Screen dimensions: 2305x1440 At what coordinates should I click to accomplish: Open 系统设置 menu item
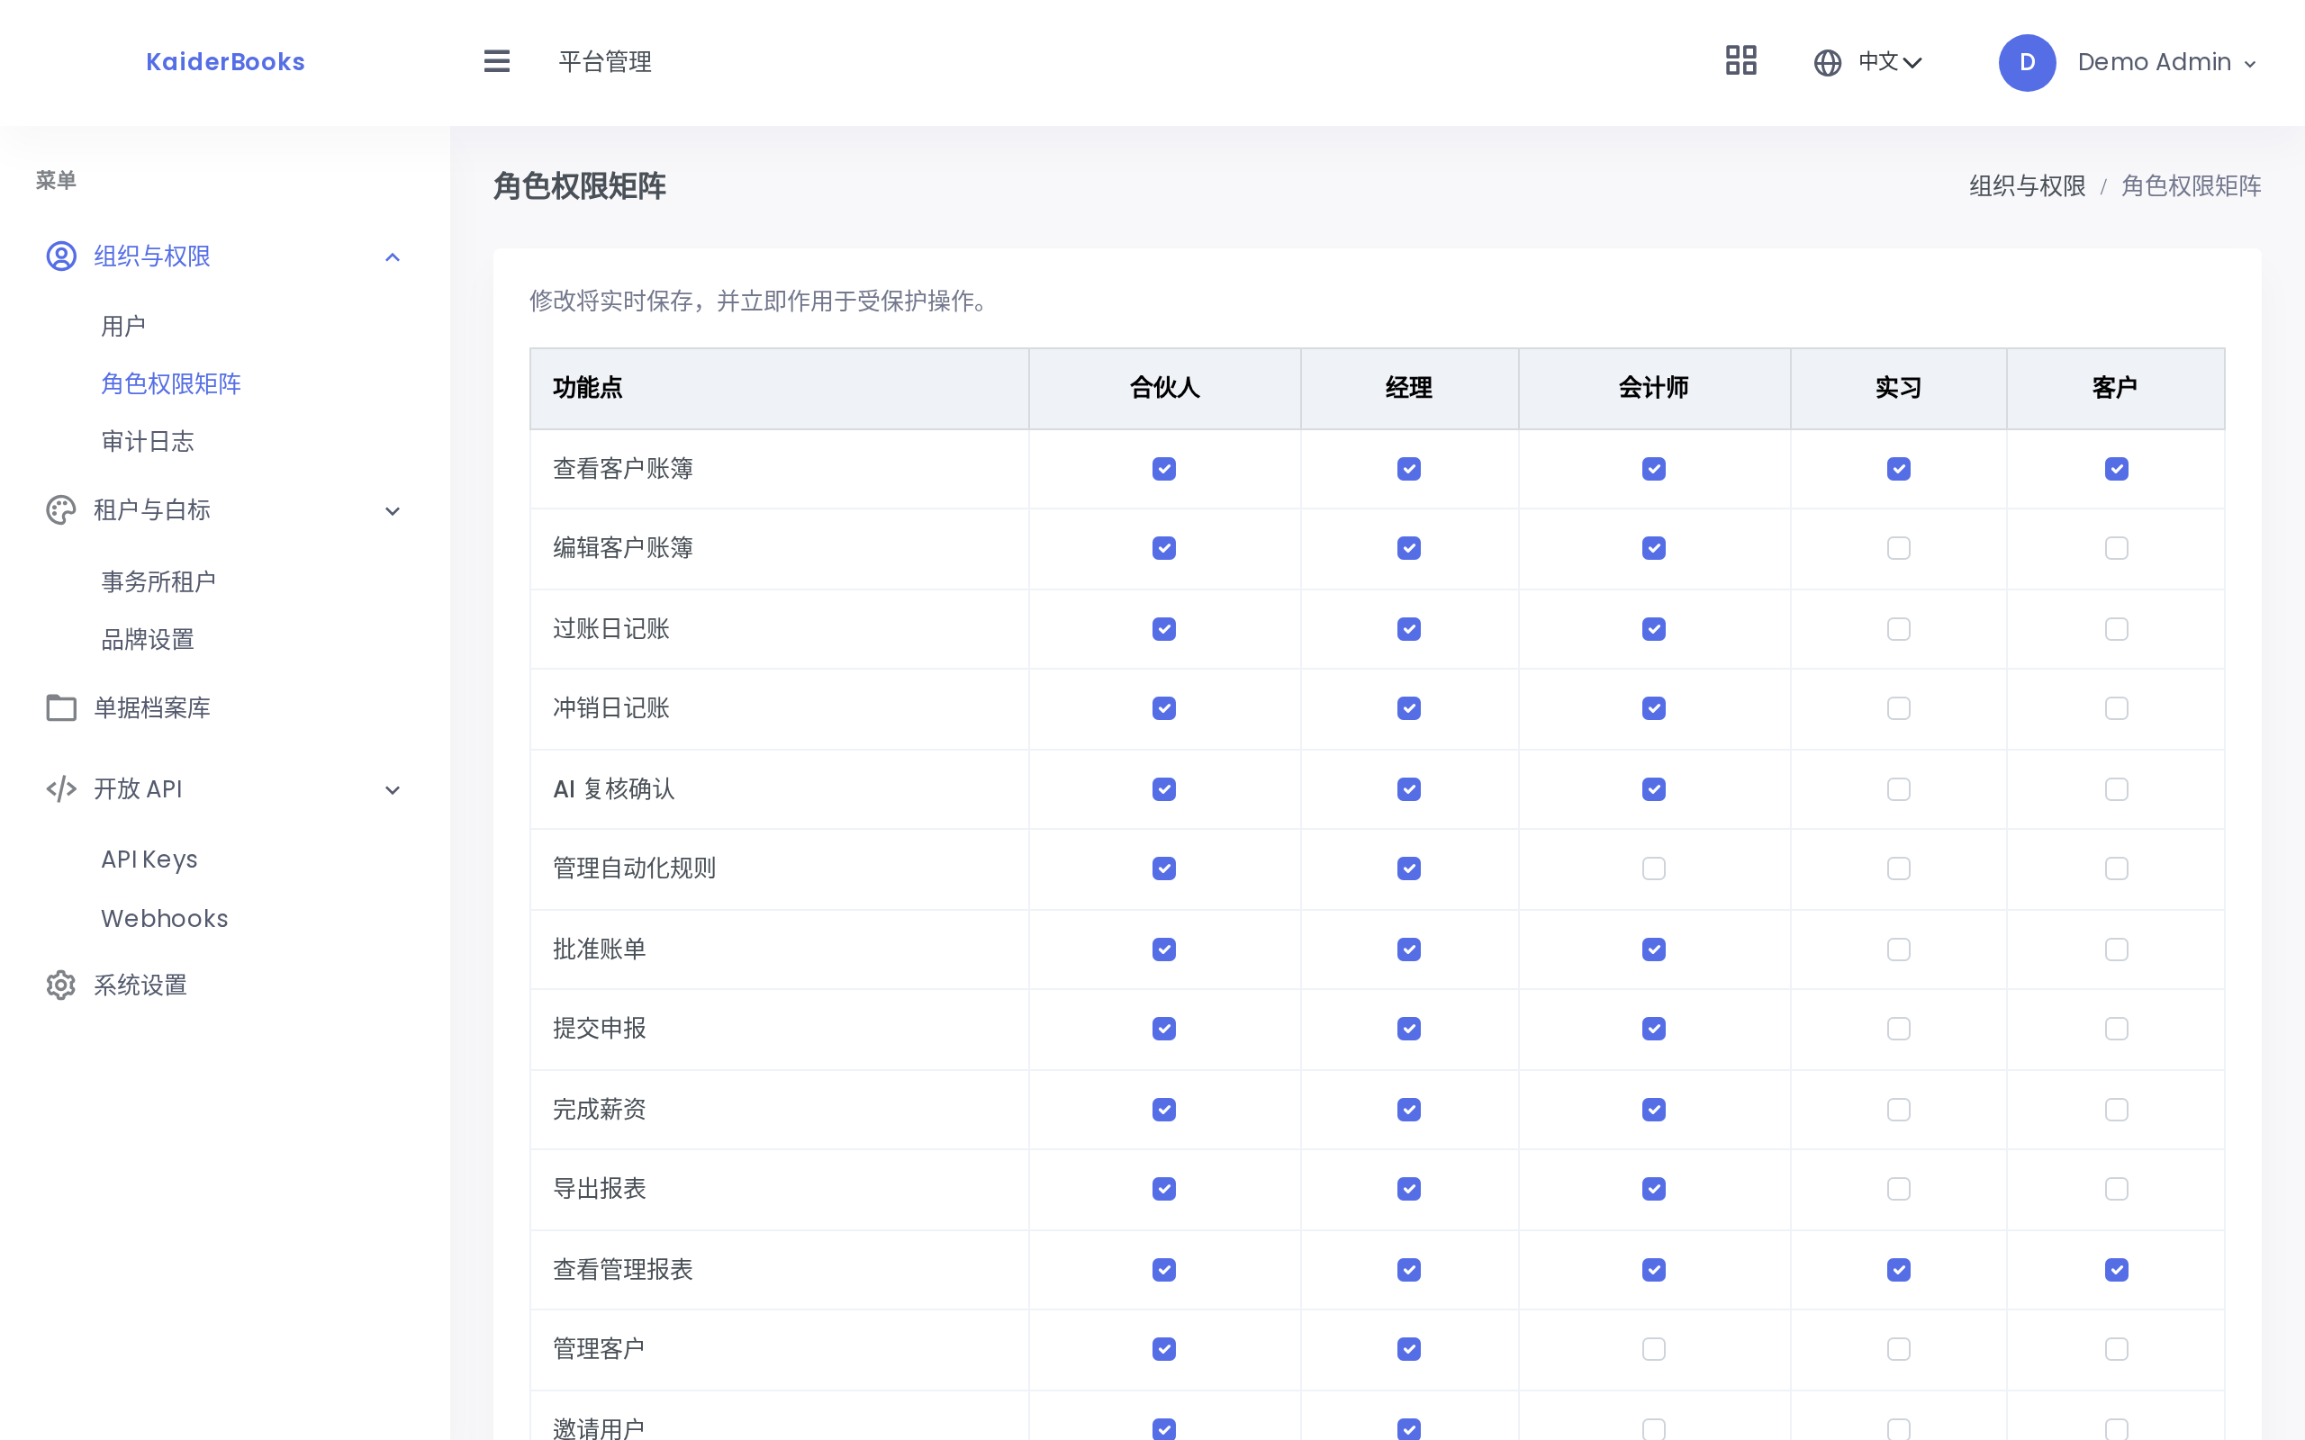tap(140, 985)
